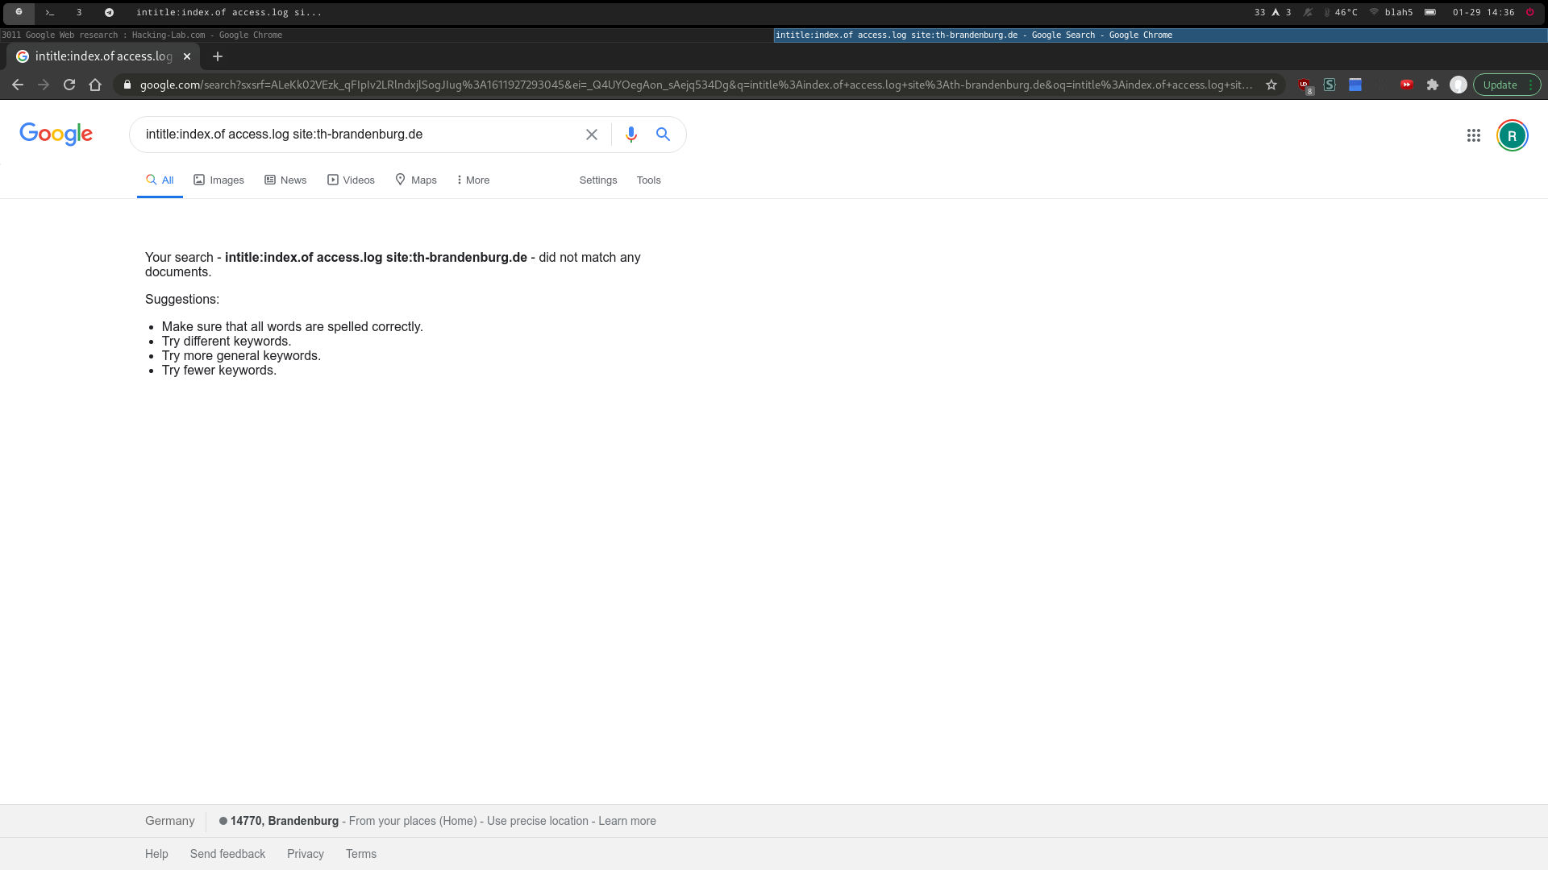Viewport: 1548px width, 870px height.
Task: Click Chrome Update button
Action: click(1500, 85)
